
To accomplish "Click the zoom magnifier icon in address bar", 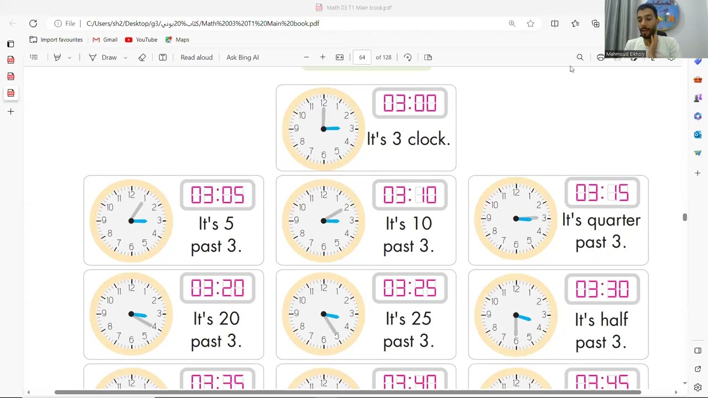I will coord(512,23).
